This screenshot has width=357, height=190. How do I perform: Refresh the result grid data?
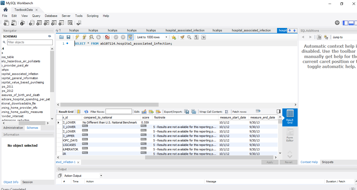86,112
